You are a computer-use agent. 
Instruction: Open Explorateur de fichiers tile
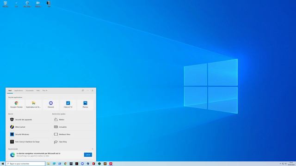(x=33, y=105)
